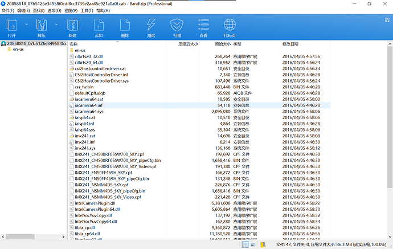Select file CSI2HostControllerDriver.inf
393x249 pixels.
click(101, 75)
